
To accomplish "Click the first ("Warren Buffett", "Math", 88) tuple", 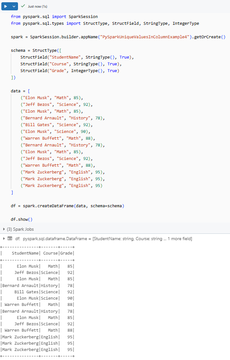I will coord(58,138).
